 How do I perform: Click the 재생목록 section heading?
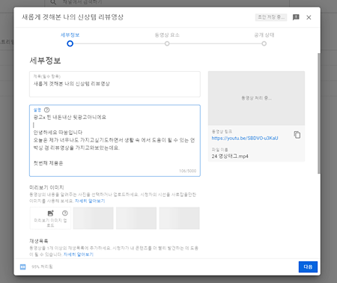tap(39, 241)
